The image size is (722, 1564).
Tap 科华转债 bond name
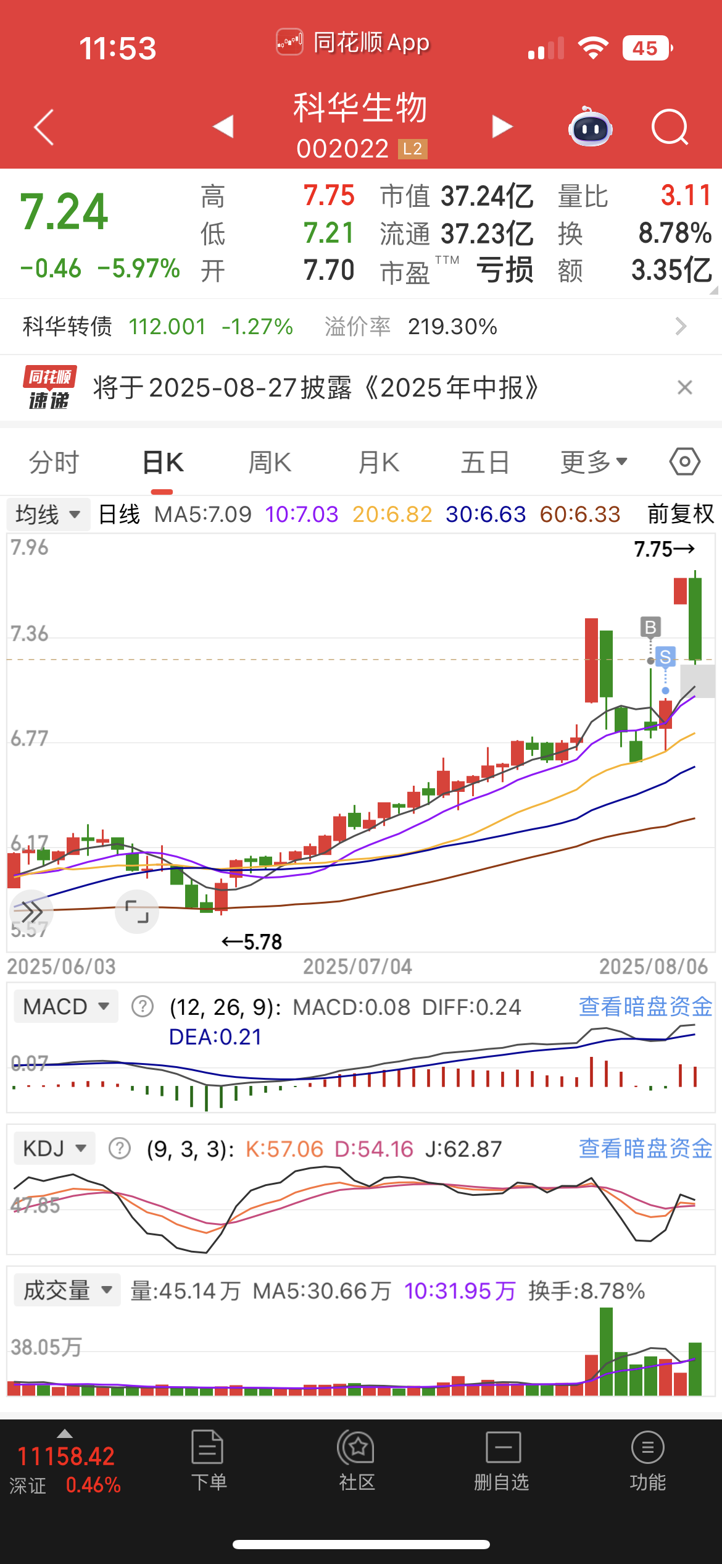tap(67, 326)
